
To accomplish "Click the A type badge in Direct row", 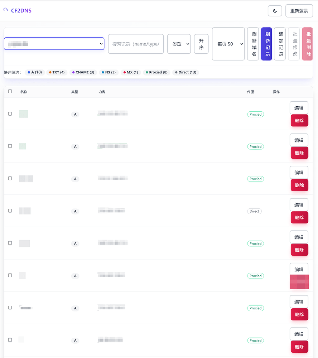I will [x=75, y=211].
